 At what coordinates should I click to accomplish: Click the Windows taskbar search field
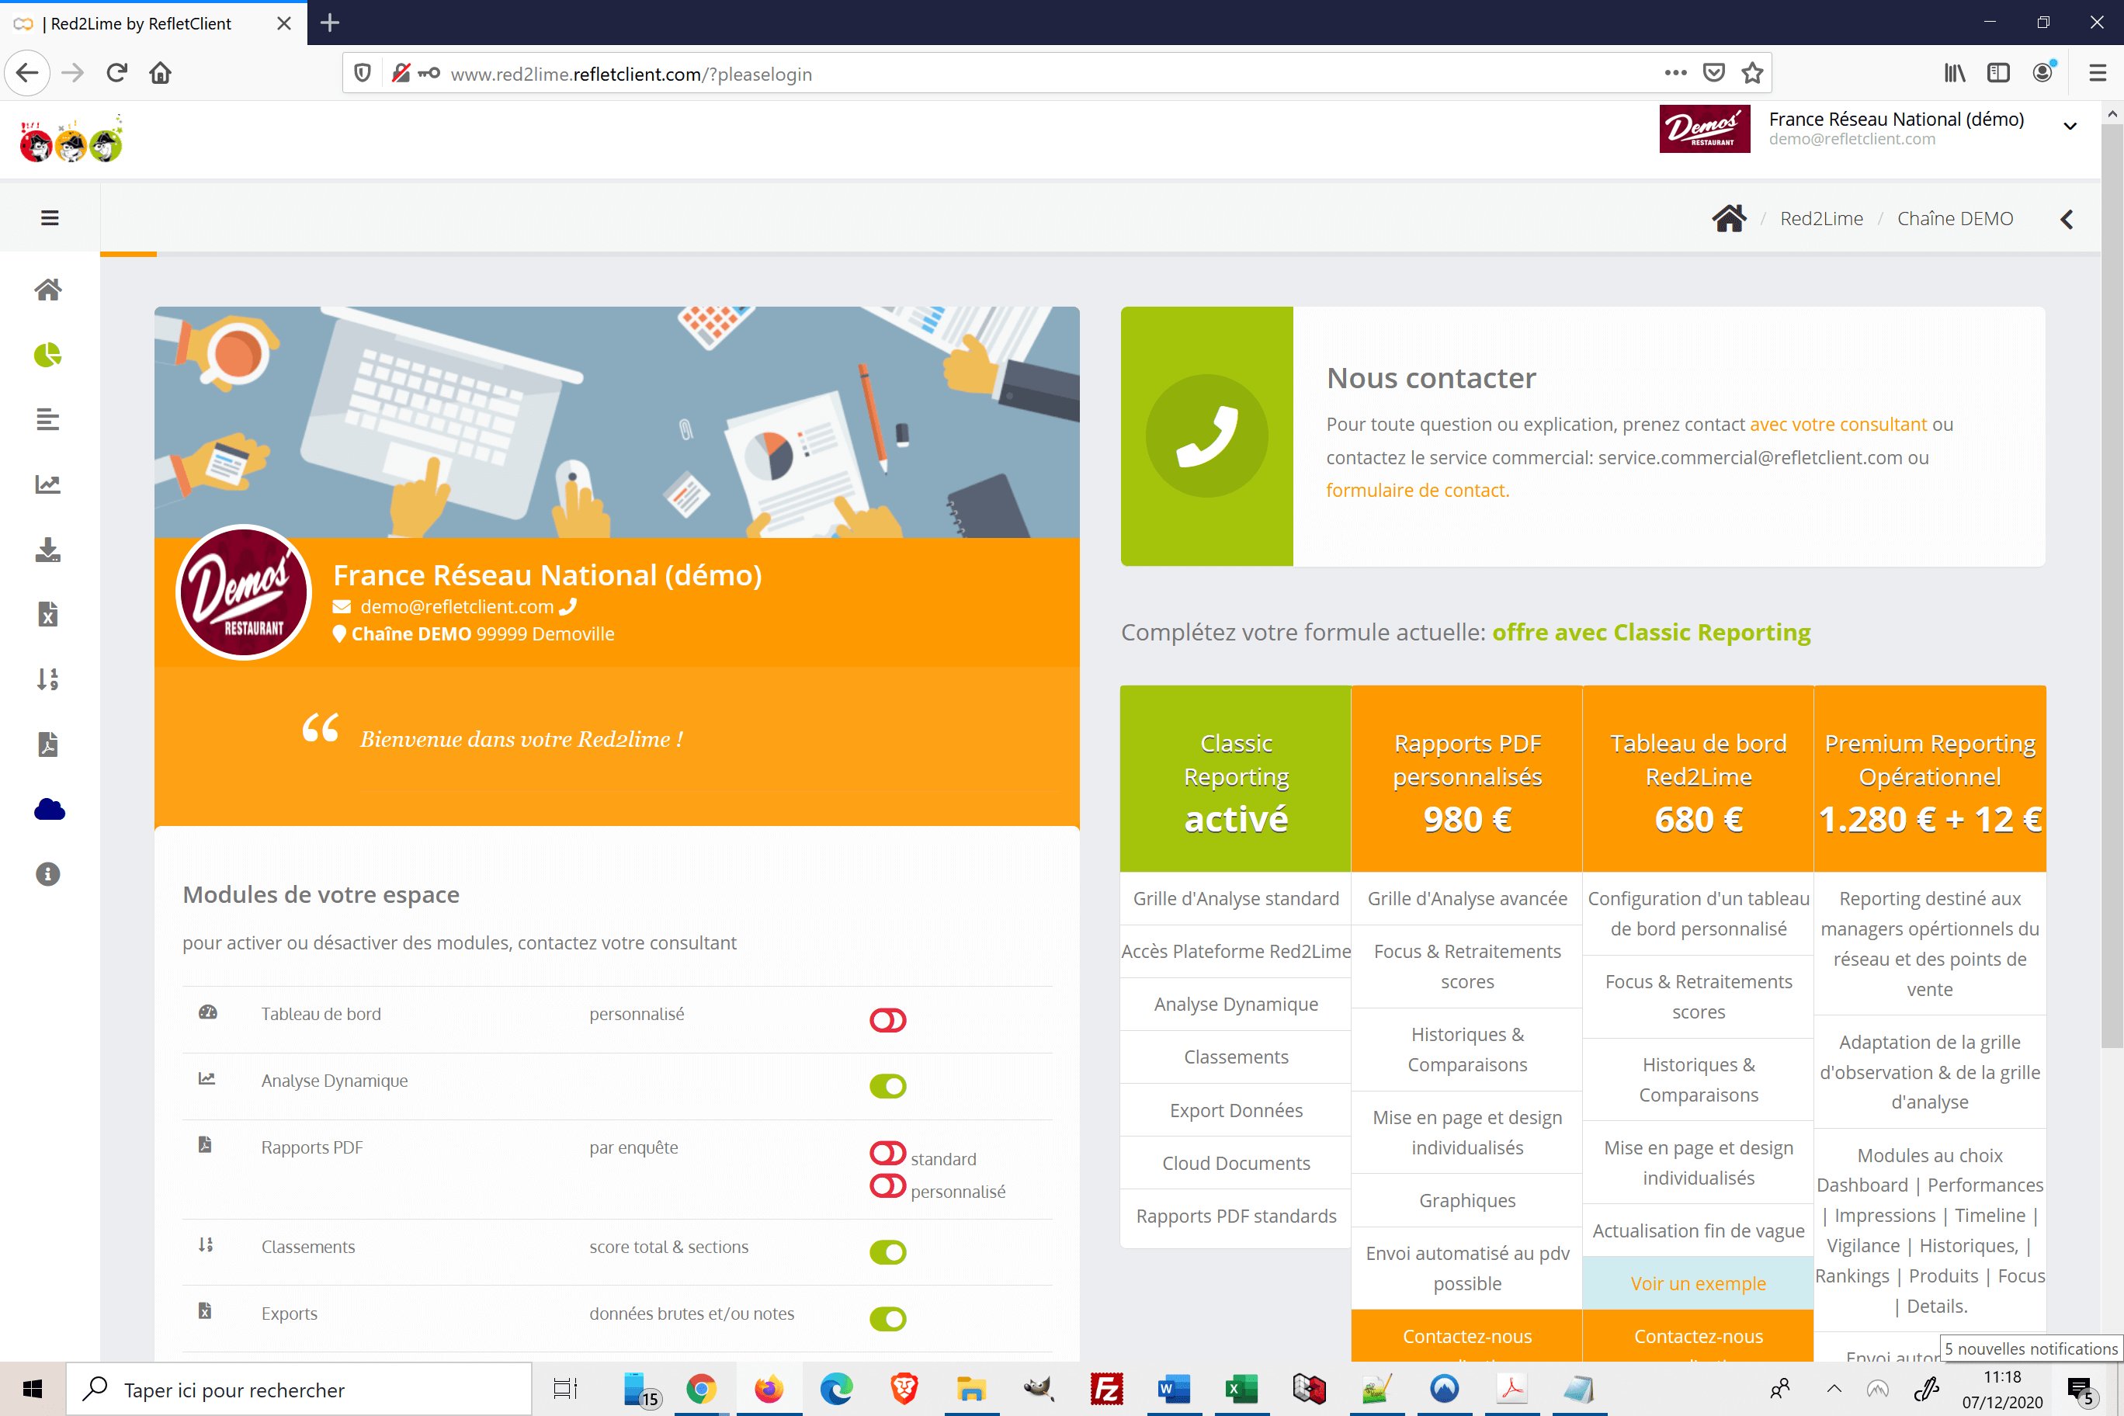298,1390
